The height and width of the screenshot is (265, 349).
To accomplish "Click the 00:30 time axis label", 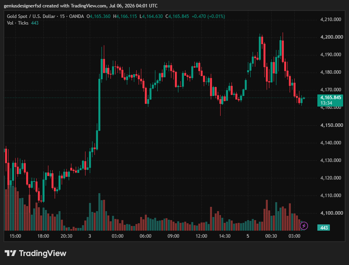I will coord(271,236).
